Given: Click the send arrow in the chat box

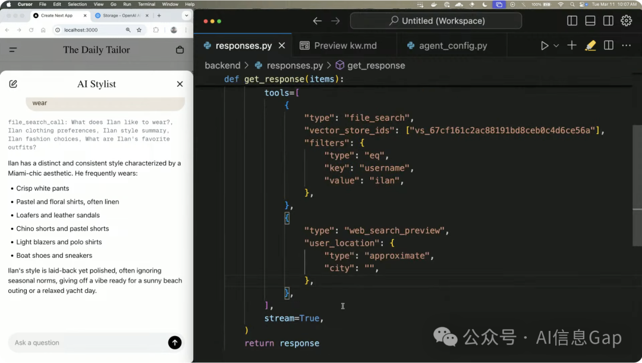Looking at the screenshot, I should click(174, 342).
